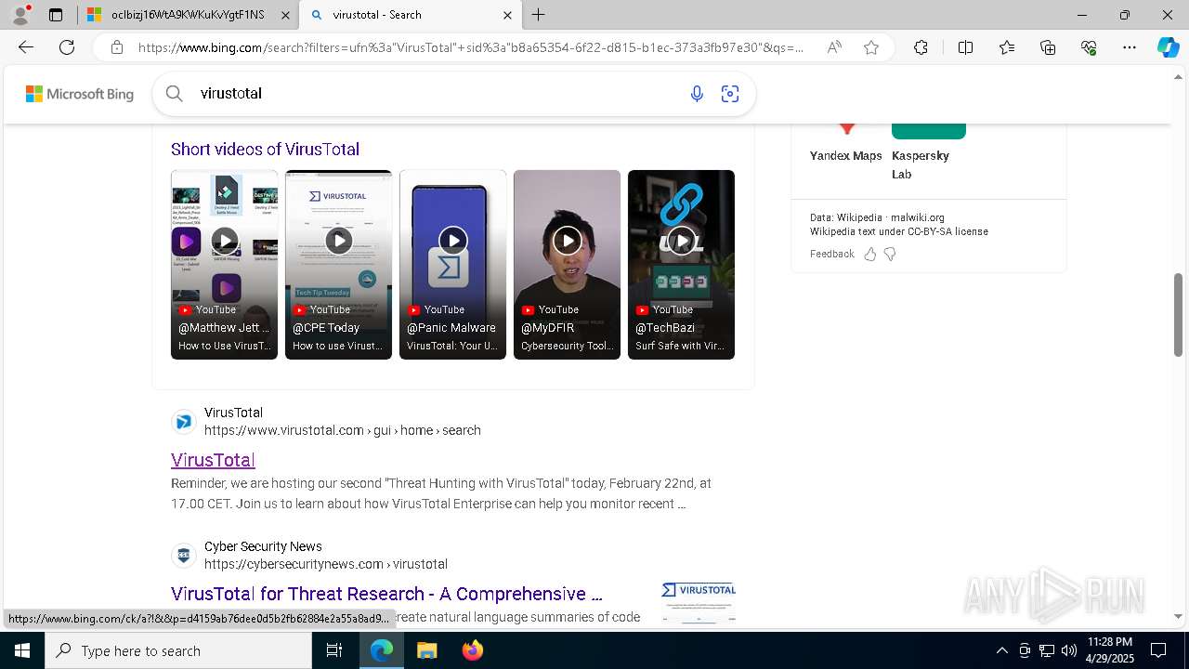
Task: Open the Extensions puzzle icon
Action: click(921, 47)
